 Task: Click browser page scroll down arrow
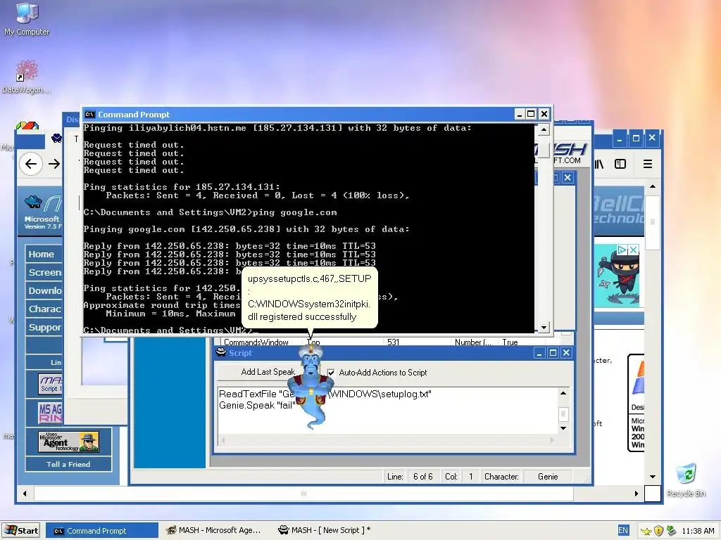tap(653, 477)
